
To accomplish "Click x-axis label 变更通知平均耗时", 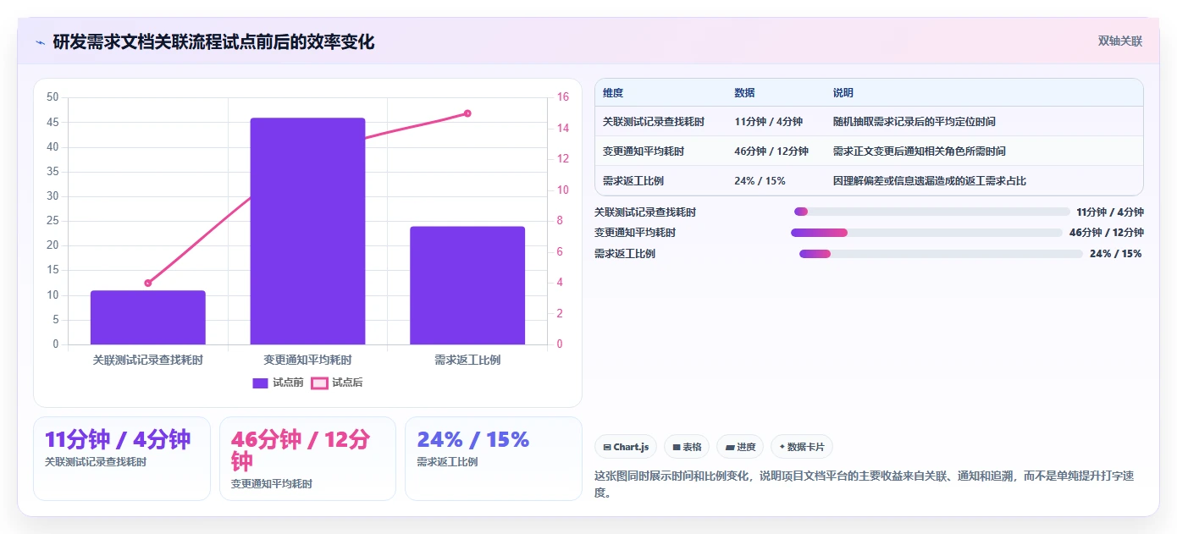I will click(x=307, y=360).
